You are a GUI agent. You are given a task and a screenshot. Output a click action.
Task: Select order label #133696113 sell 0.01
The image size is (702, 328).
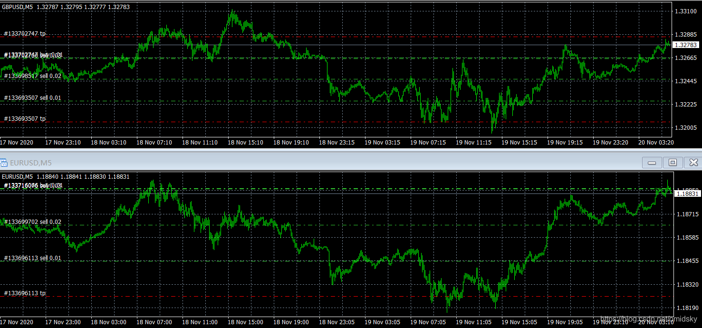click(x=33, y=258)
